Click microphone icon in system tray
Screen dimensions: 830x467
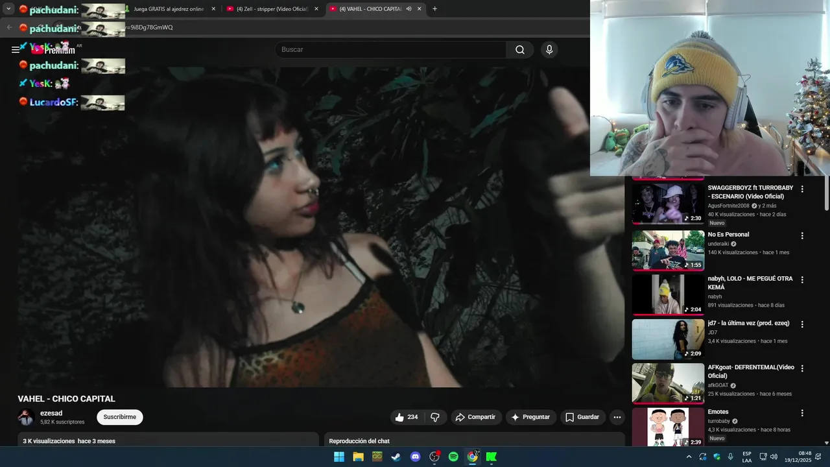pos(731,457)
